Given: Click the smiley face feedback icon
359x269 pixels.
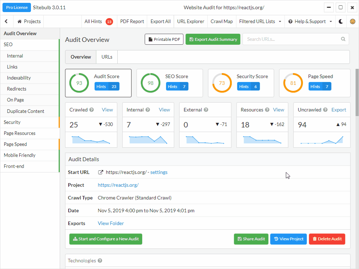Looking at the screenshot, I should 352,21.
